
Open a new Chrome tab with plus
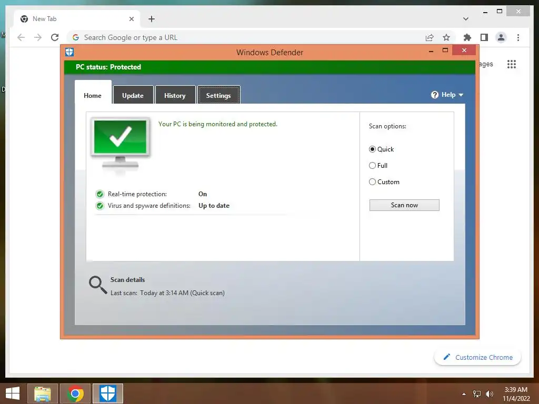pos(152,19)
